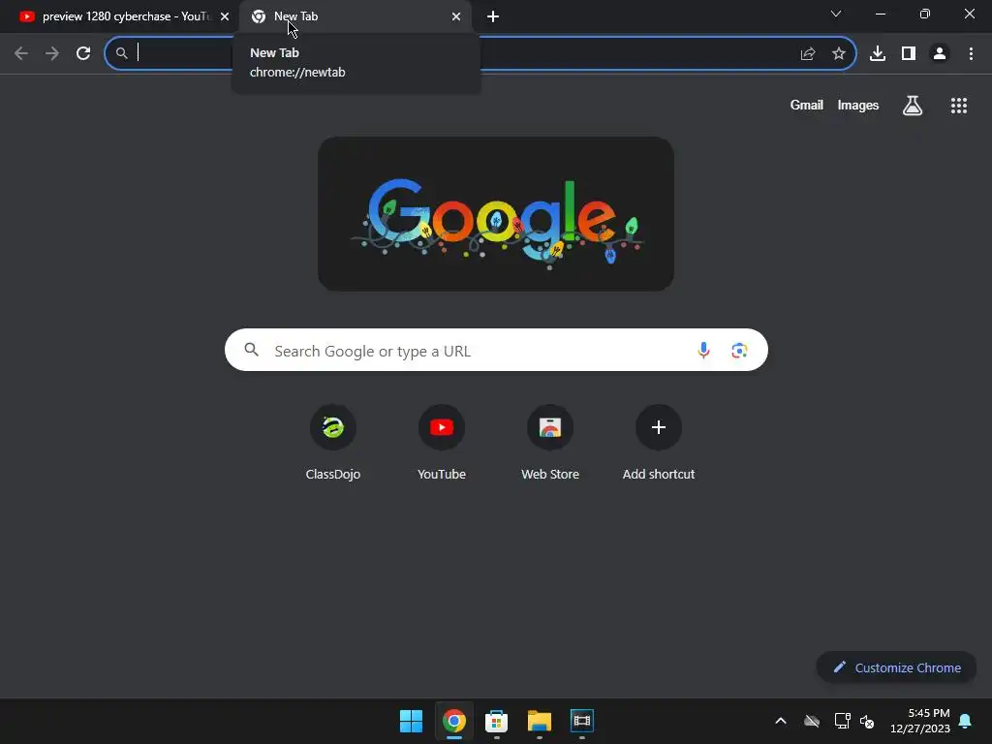This screenshot has width=992, height=744.
Task: Bookmark this tab with the star icon
Action: point(839,54)
